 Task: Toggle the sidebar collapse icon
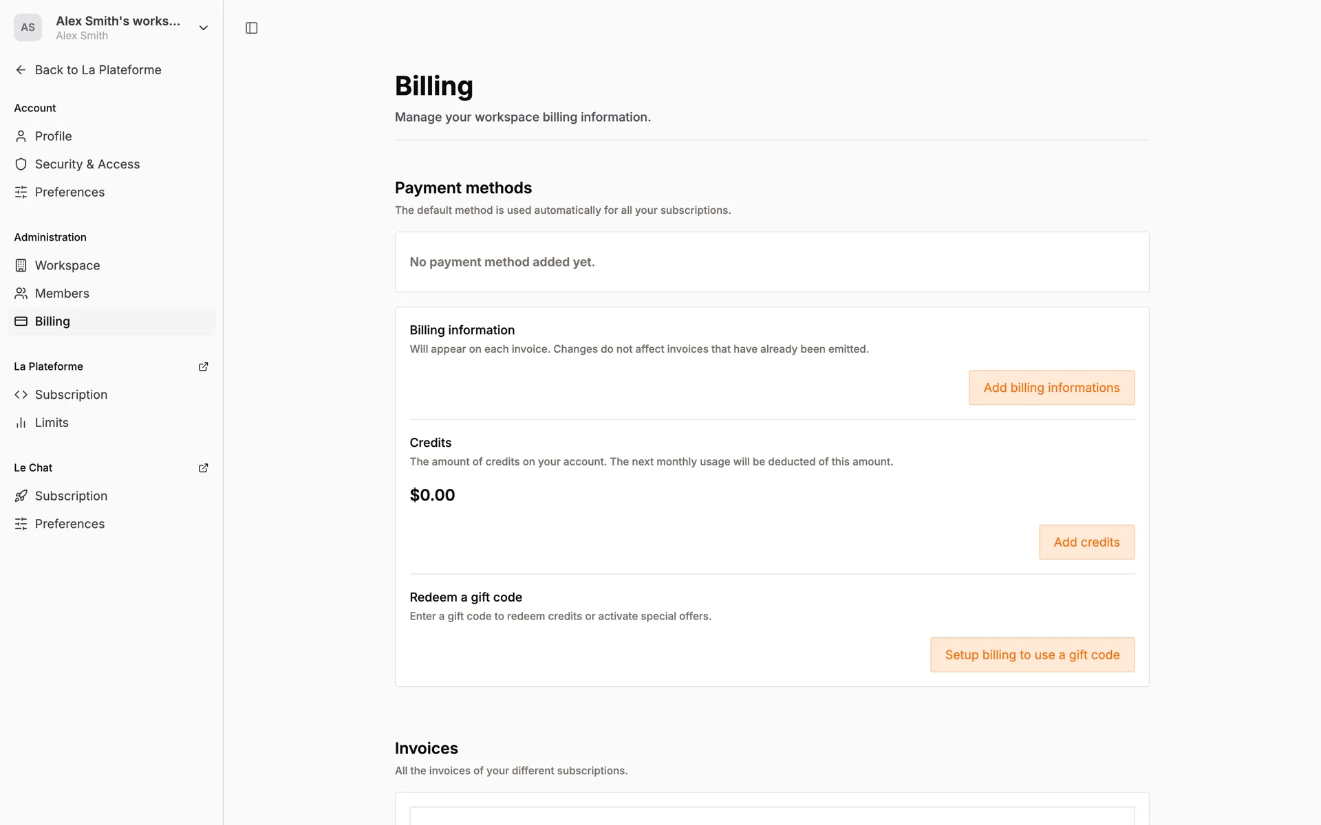[x=251, y=28]
